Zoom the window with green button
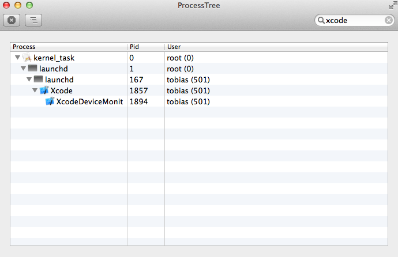This screenshot has width=398, height=257. (29, 5)
